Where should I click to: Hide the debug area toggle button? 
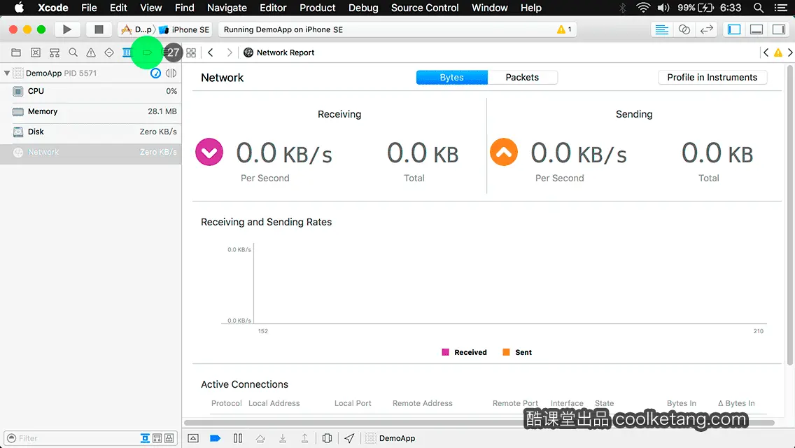(x=193, y=438)
